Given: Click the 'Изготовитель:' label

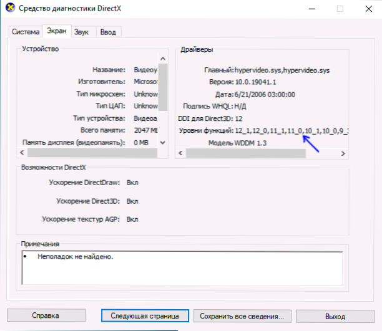Looking at the screenshot, I should point(102,82).
